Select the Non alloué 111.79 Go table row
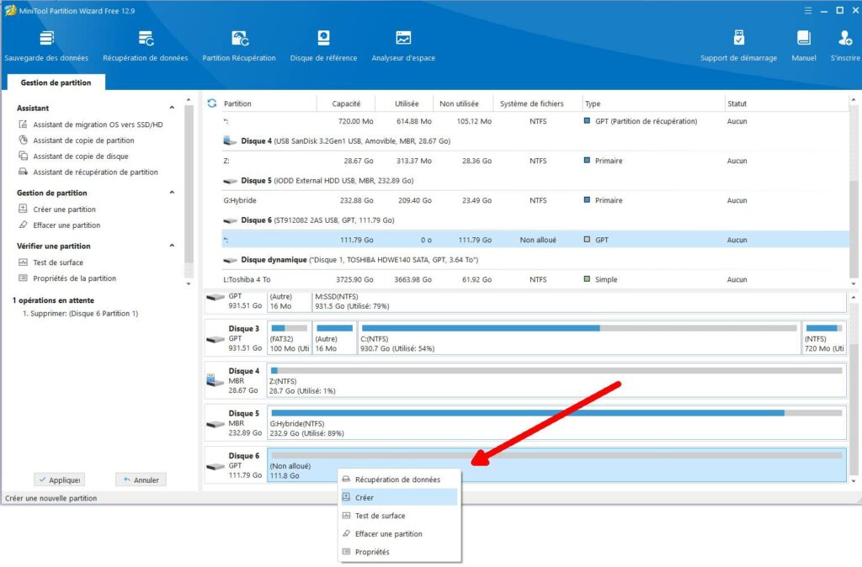 535,240
